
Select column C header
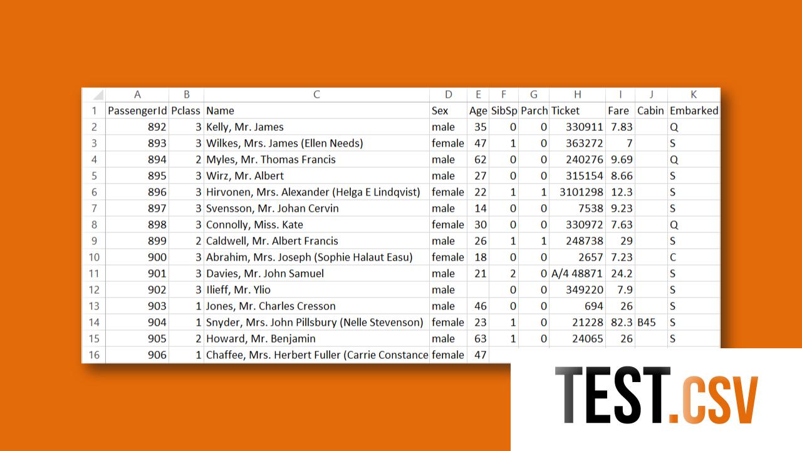[x=316, y=95]
